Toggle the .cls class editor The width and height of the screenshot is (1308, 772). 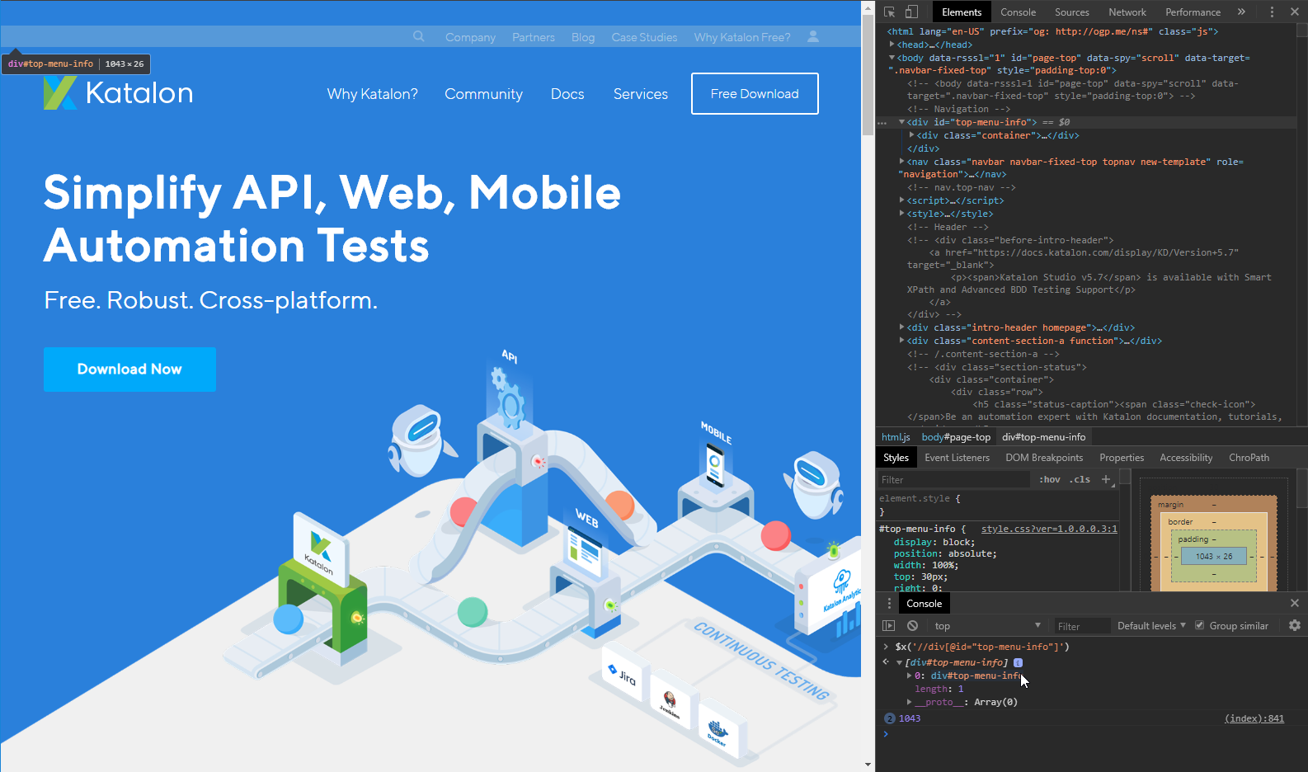(1080, 479)
